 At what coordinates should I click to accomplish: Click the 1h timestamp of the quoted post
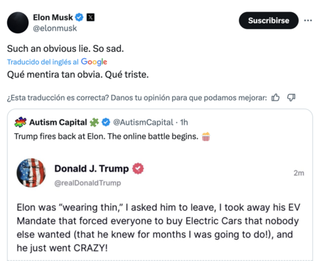(184, 122)
